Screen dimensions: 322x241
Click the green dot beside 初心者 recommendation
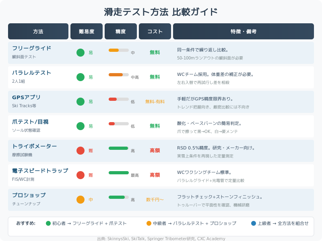click(48, 223)
